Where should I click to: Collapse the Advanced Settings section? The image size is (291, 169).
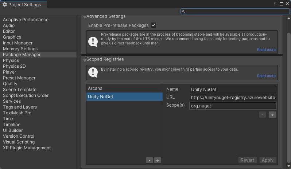pyautogui.click(x=85, y=17)
